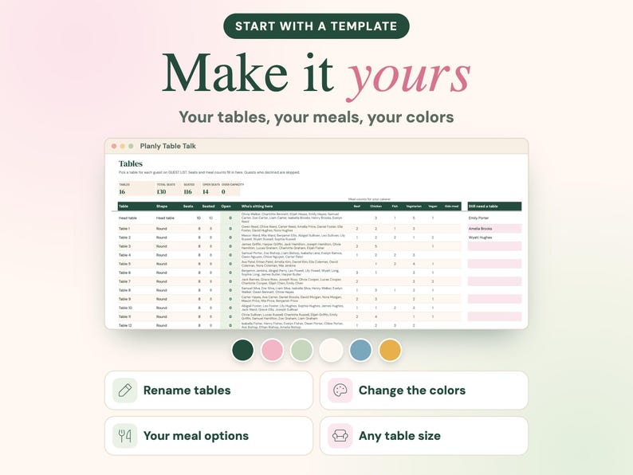This screenshot has height=475, width=633.
Task: Click the palette icon beside Change the colors
Action: (x=340, y=391)
